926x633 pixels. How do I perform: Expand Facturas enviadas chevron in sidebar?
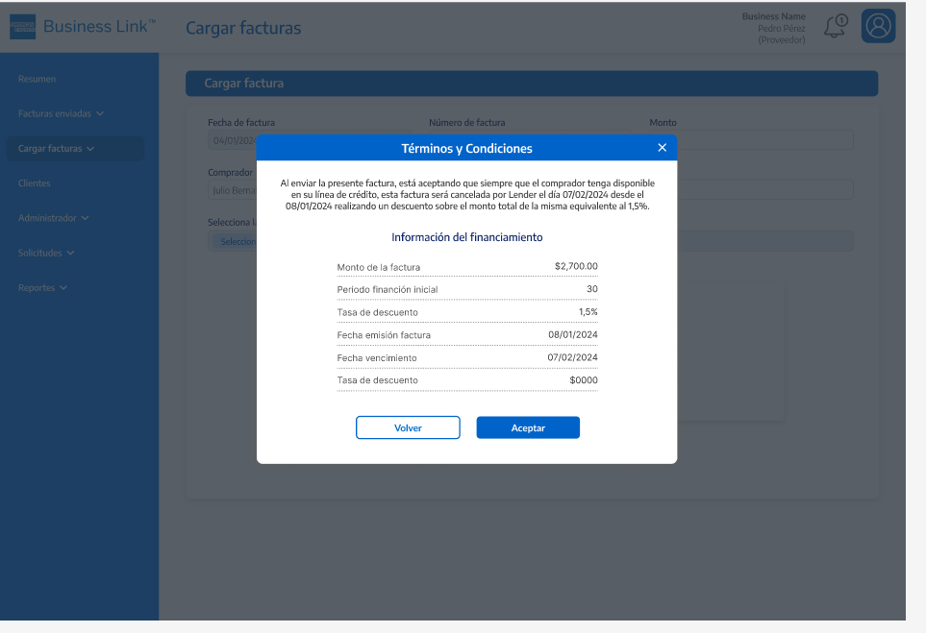pyautogui.click(x=100, y=113)
